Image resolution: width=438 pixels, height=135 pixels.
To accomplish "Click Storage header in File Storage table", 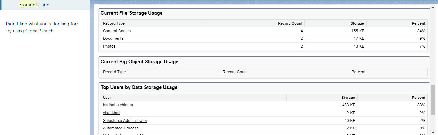I will tap(357, 23).
